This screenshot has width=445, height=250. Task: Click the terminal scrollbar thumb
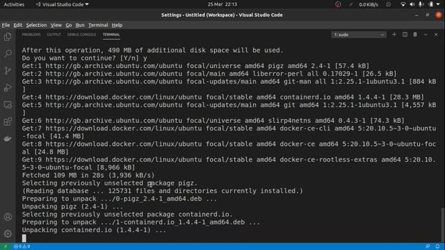[x=443, y=225]
